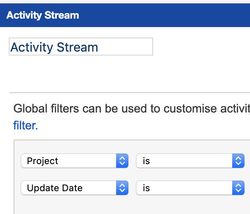
Task: Click the blue arrows on Update Date dropdown
Action: coord(122,188)
